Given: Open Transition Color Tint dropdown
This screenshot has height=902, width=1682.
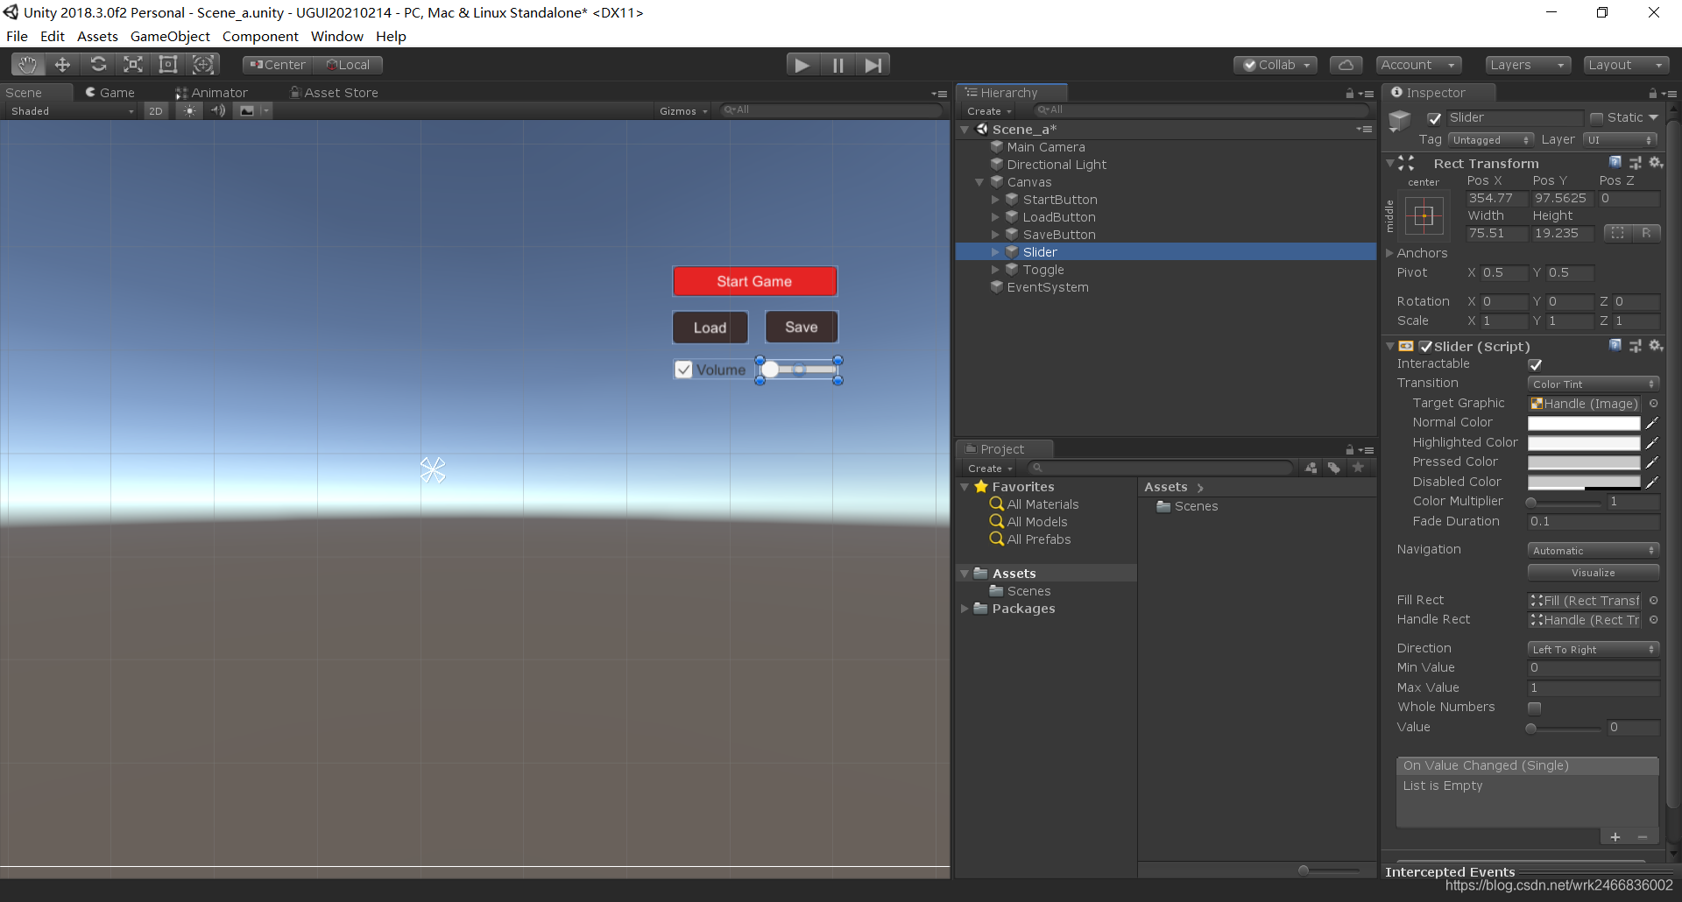Looking at the screenshot, I should click(x=1594, y=384).
